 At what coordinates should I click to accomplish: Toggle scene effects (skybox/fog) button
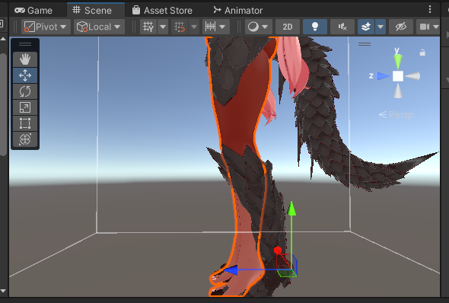[x=366, y=27]
